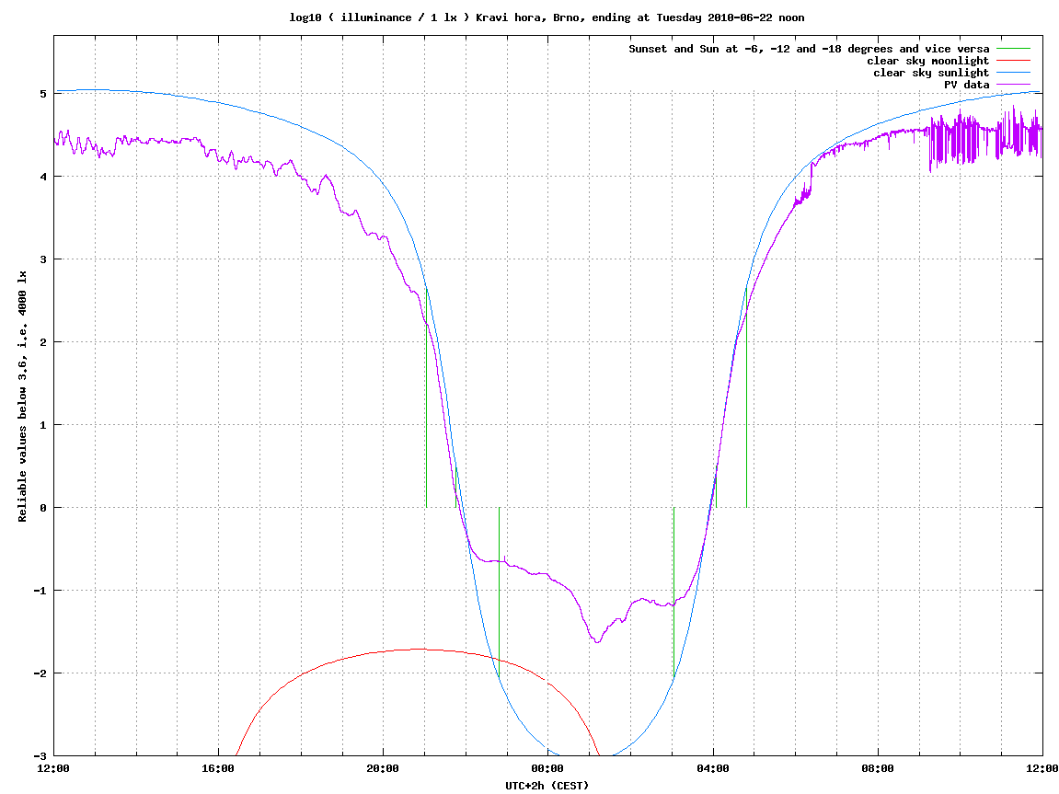Click the x-axis tick label 20:00
Screen dimensions: 1059x794
(383, 768)
